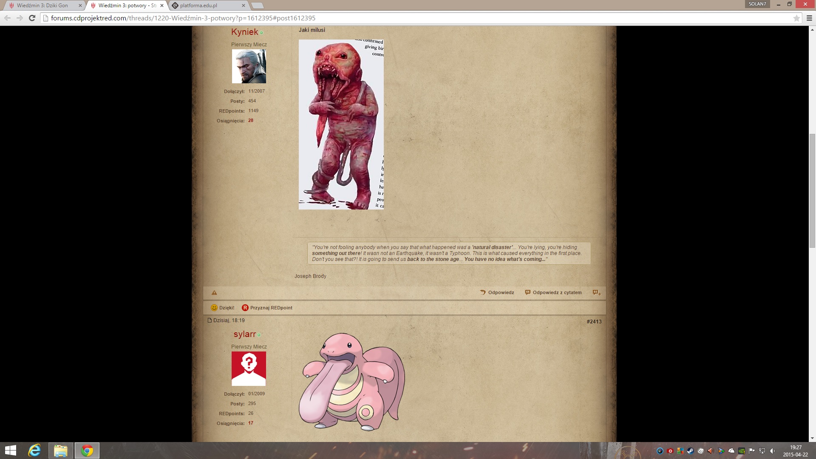Click the multi-quote icon beside Odpowiedz z cytatem

click(x=597, y=292)
